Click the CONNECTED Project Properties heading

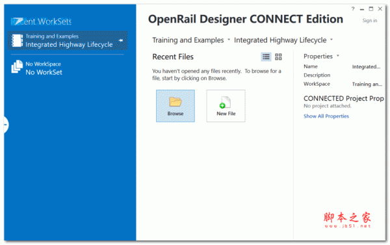pyautogui.click(x=343, y=99)
